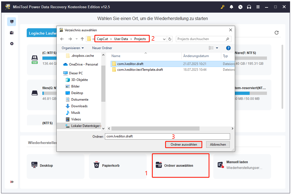
Task: Click the C: NTFS SSD drive icon
Action: (x=35, y=59)
